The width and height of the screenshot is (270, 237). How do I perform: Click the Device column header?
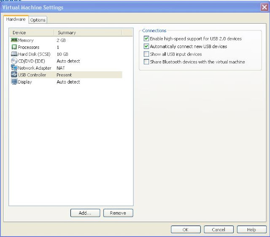(x=32, y=32)
